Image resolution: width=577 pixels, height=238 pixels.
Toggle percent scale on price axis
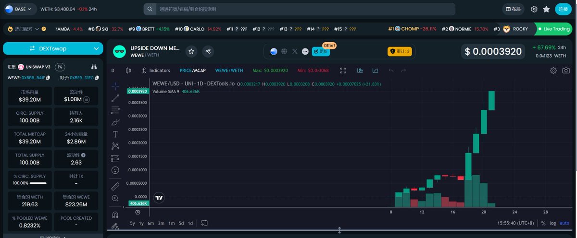[x=543, y=223]
